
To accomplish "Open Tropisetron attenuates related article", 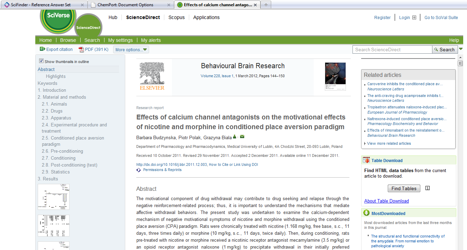I will [x=407, y=107].
